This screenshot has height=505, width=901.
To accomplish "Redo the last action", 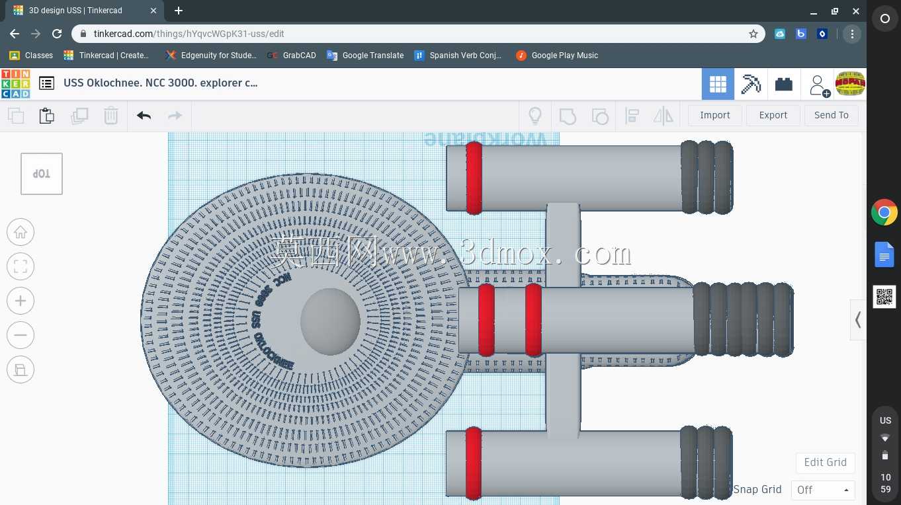I will 175,116.
